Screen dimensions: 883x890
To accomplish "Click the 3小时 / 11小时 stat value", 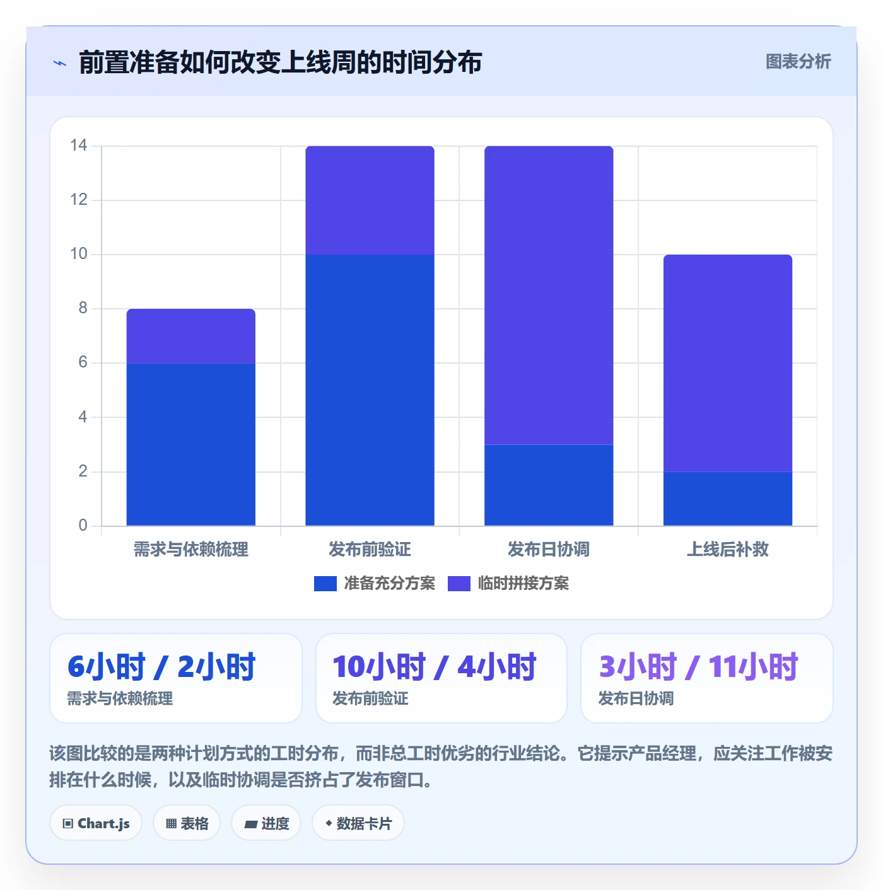I will (698, 667).
